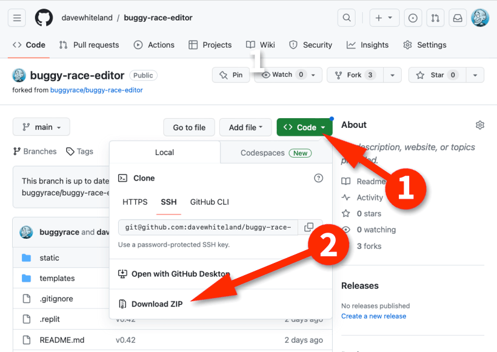Select the GitHub CLI clone option
497x352 pixels.
[x=210, y=202]
